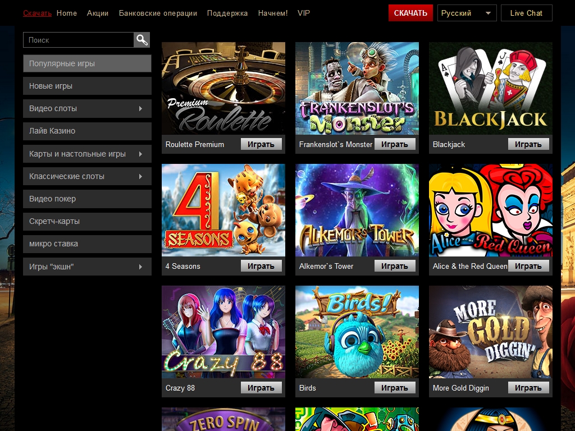Click the Поиск search input field
The height and width of the screenshot is (431, 575).
[x=79, y=40]
